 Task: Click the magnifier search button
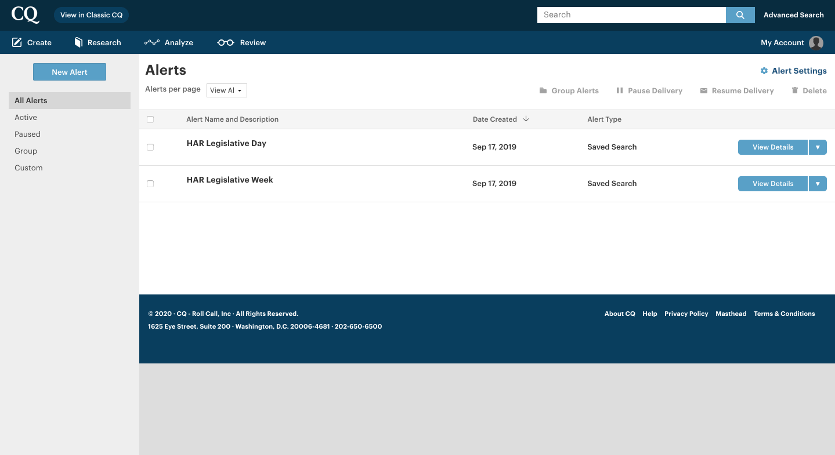pyautogui.click(x=740, y=15)
